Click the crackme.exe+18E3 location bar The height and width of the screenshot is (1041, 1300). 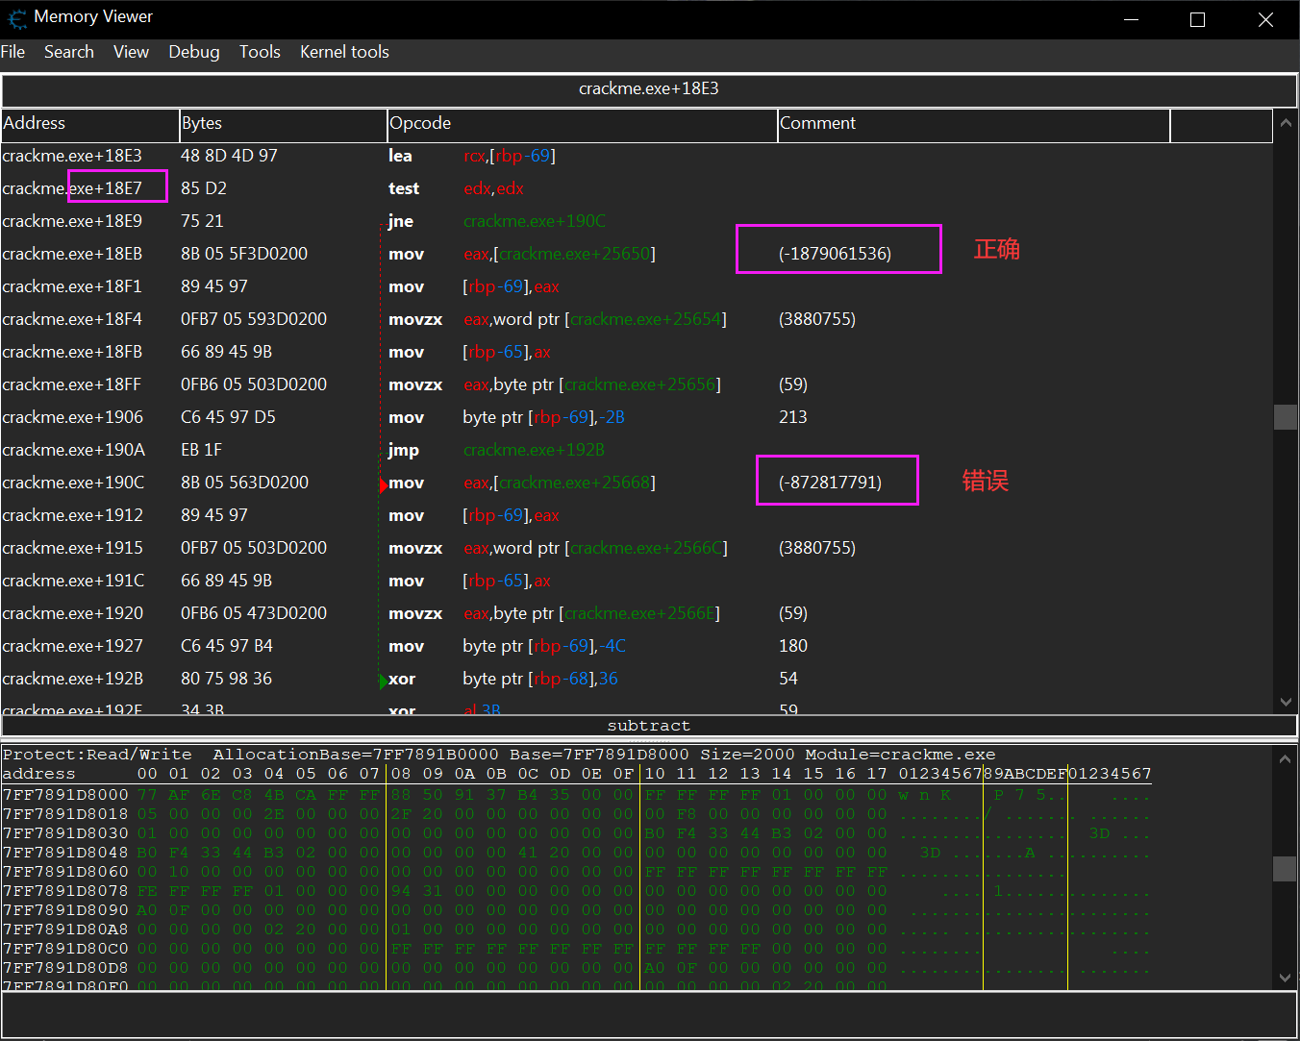[x=649, y=89]
